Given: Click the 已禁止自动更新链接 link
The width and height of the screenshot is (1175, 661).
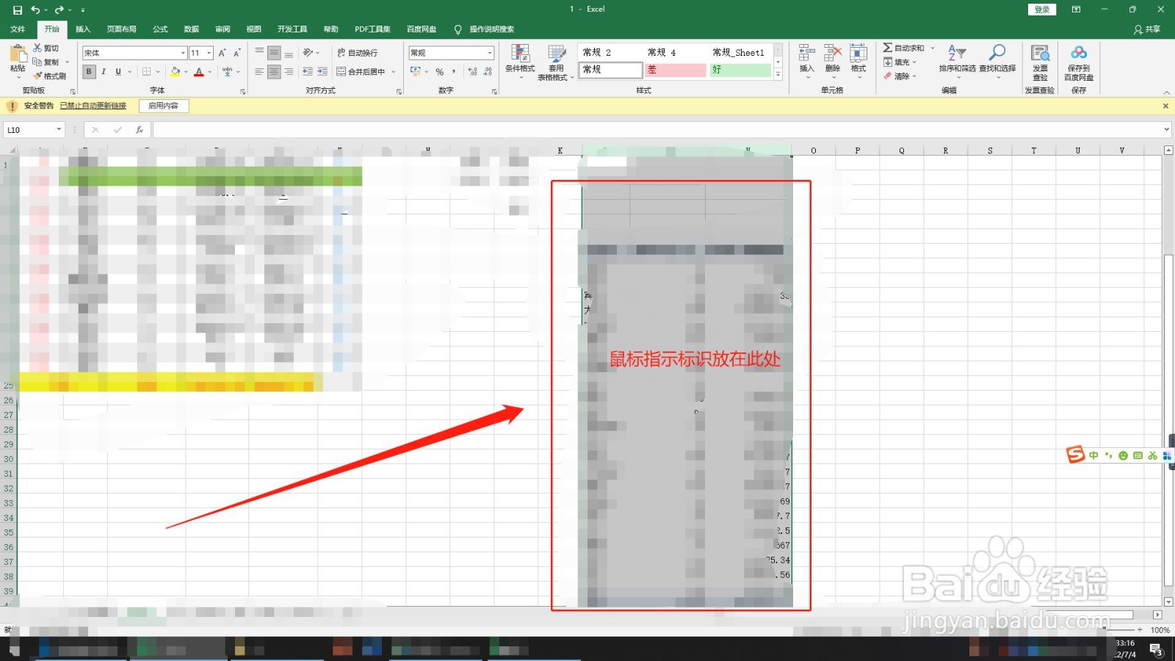Looking at the screenshot, I should (x=93, y=106).
